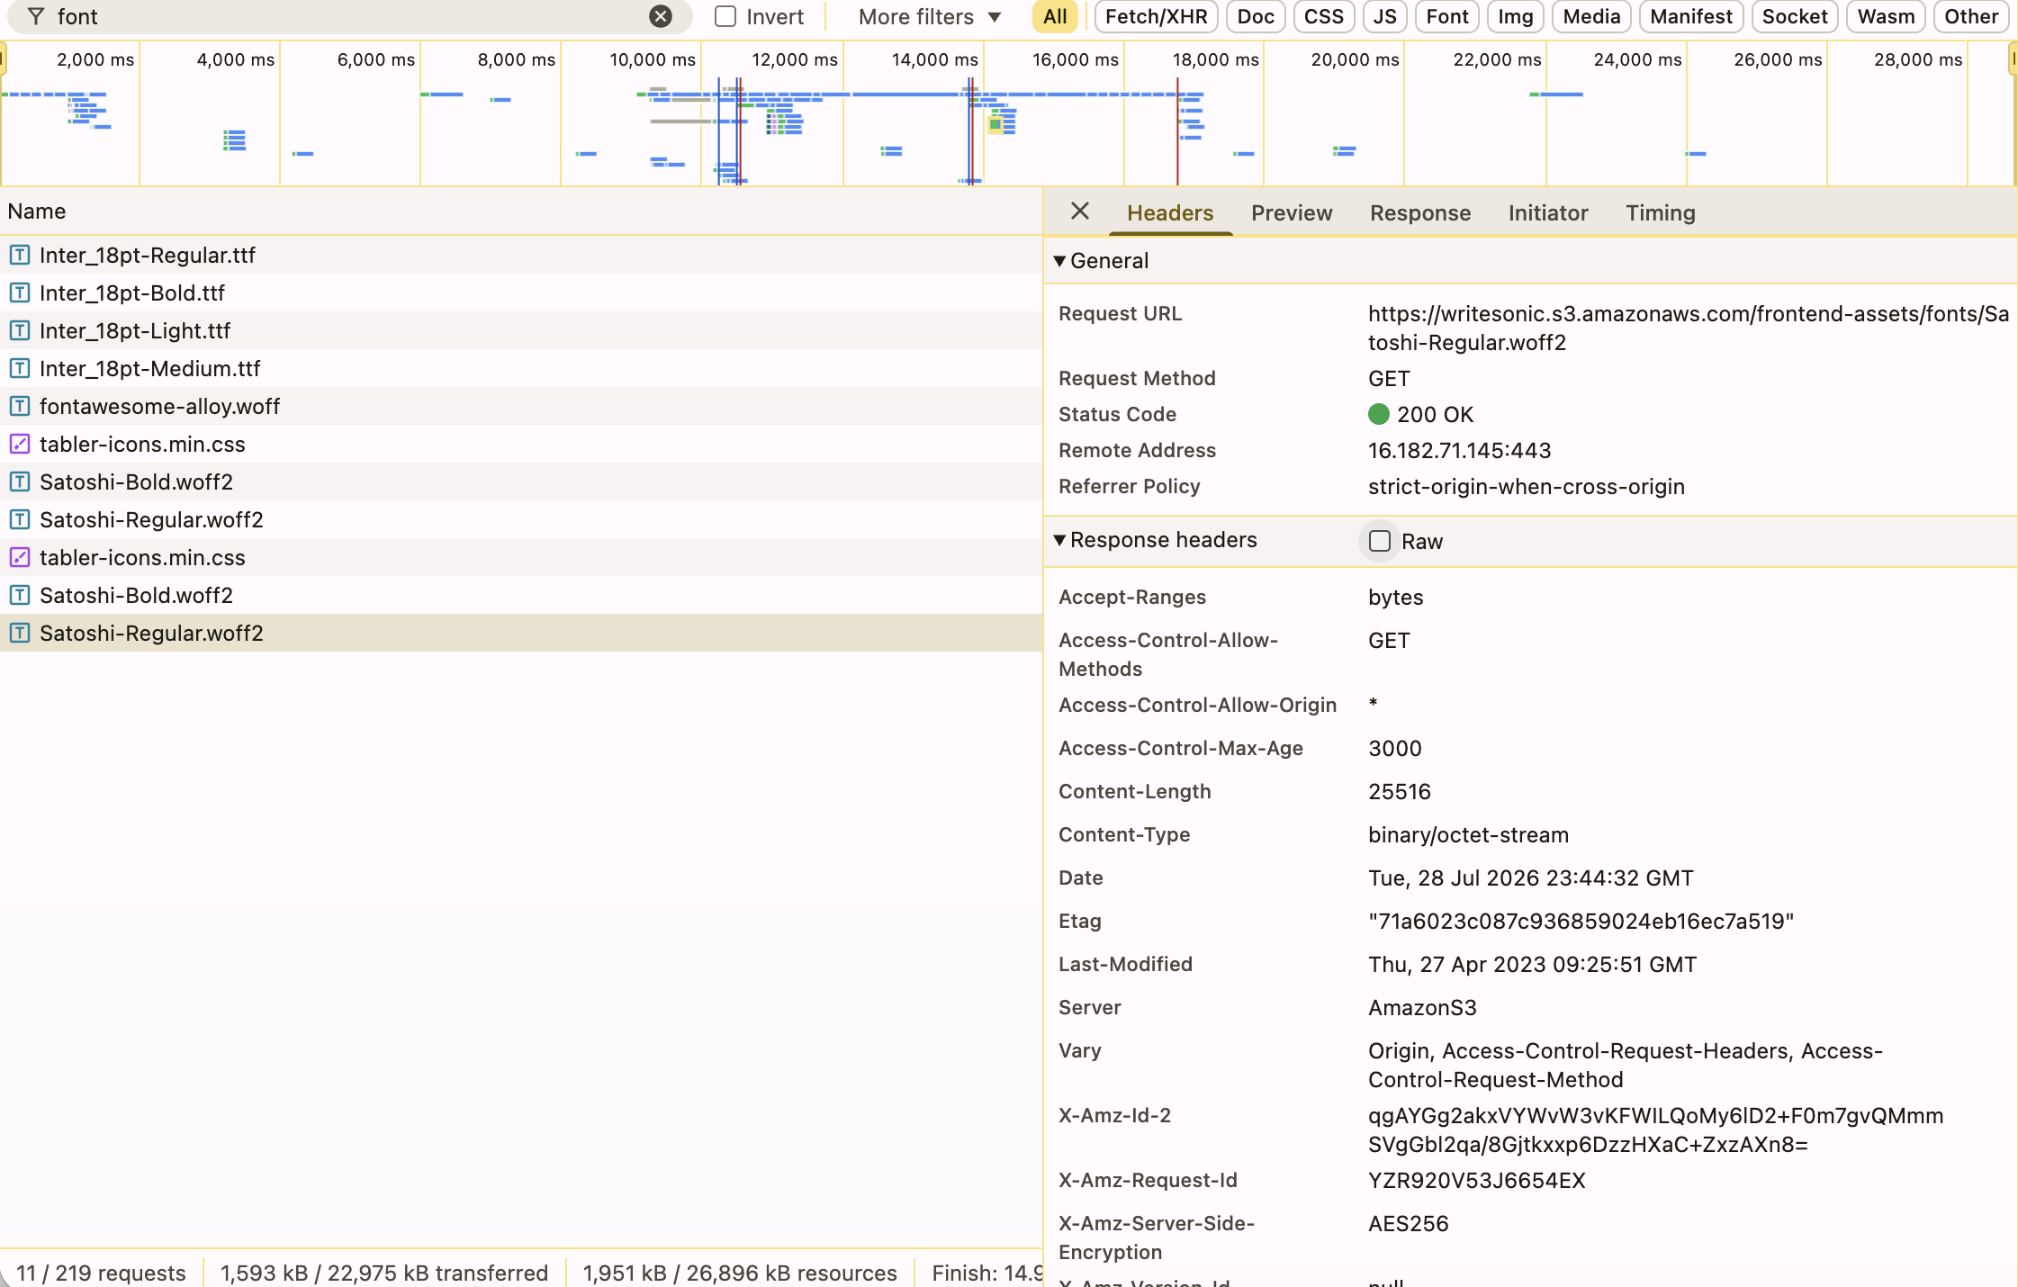The height and width of the screenshot is (1287, 2018).
Task: Filter by Media requests
Action: [1591, 16]
